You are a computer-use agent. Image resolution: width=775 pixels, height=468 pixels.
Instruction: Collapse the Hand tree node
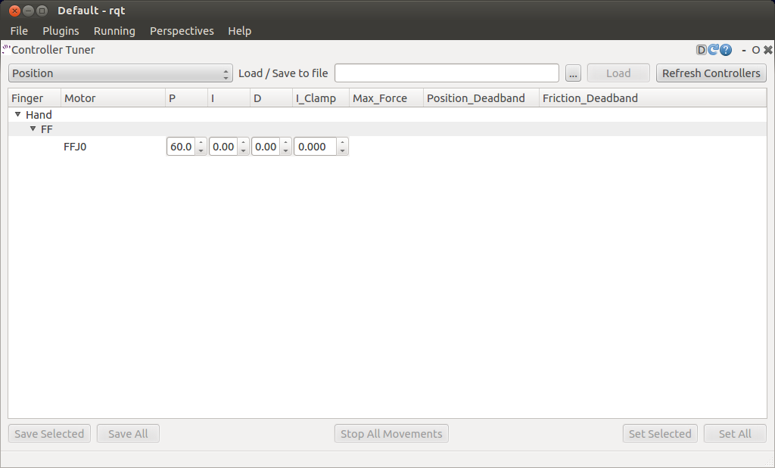18,115
